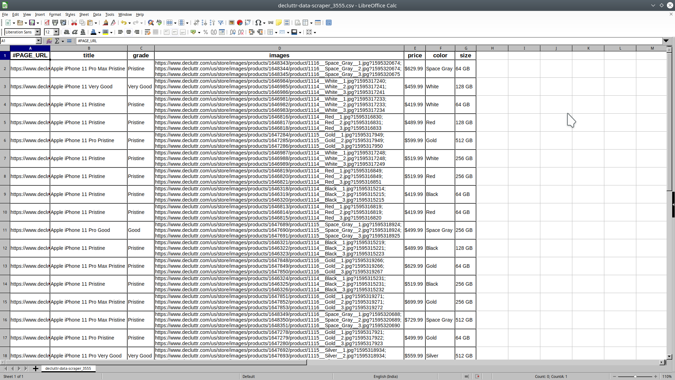675x380 pixels.
Task: Toggle bold formatting button
Action: pyautogui.click(x=66, y=32)
